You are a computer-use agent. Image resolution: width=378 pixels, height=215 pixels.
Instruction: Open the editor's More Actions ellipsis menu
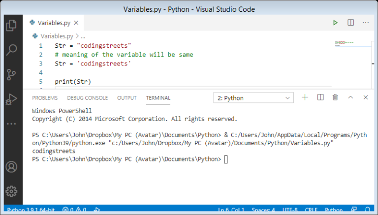point(366,23)
